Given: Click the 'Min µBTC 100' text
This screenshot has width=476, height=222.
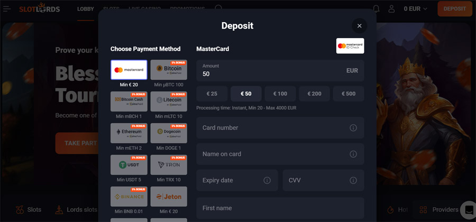Looking at the screenshot, I should pyautogui.click(x=169, y=85).
